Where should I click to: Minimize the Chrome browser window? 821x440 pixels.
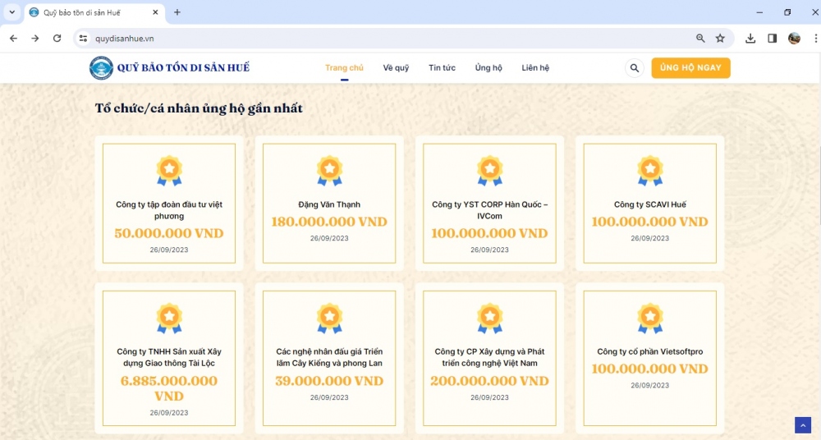[759, 12]
